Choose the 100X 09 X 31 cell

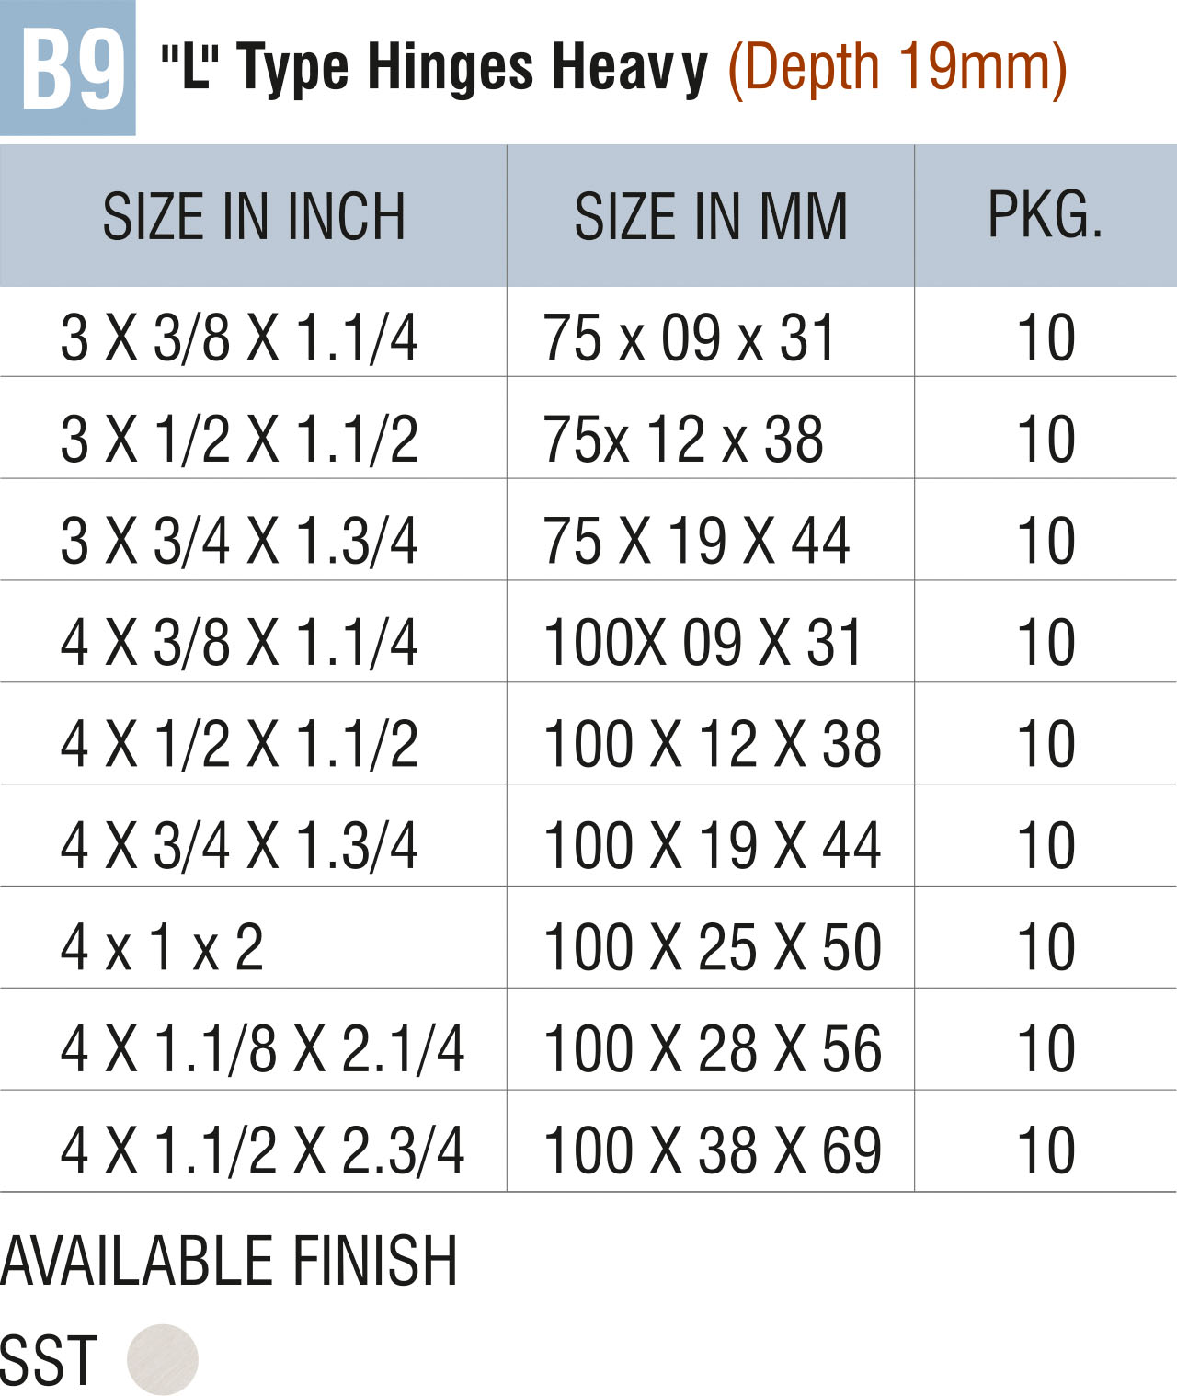click(x=703, y=642)
